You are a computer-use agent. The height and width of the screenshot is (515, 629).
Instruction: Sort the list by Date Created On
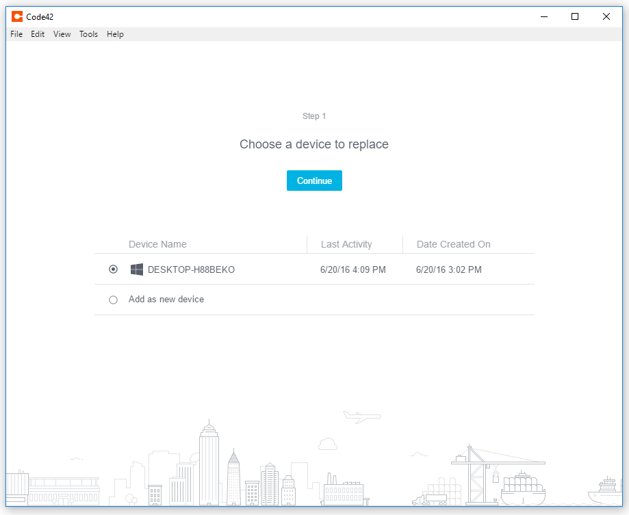453,244
